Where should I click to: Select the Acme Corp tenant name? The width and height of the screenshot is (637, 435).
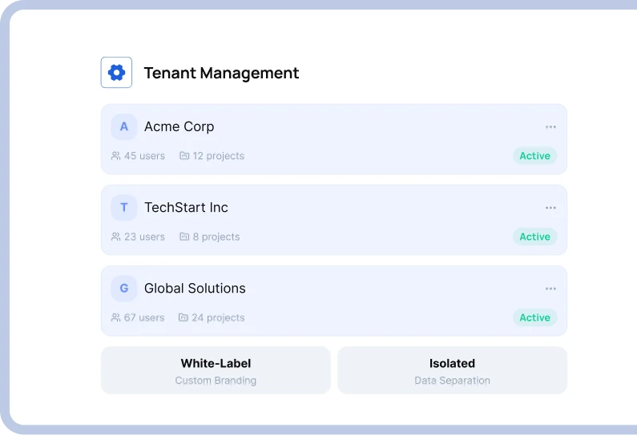click(x=179, y=126)
